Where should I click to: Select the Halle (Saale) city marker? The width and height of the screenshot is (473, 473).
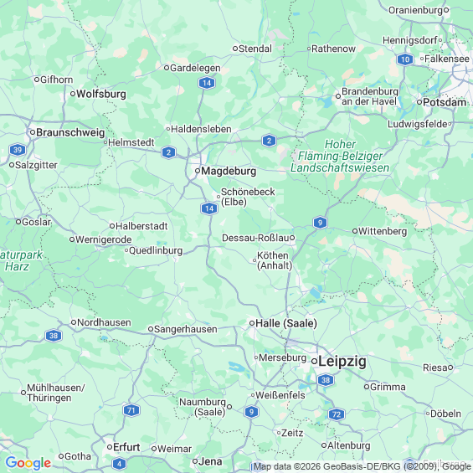(x=252, y=323)
